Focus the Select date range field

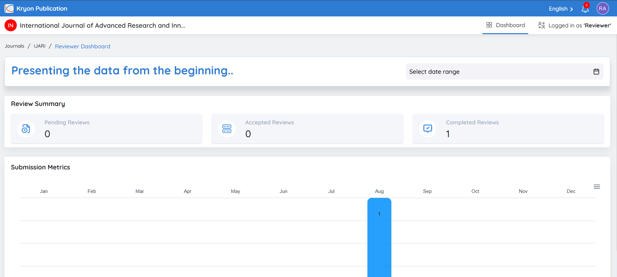click(504, 72)
